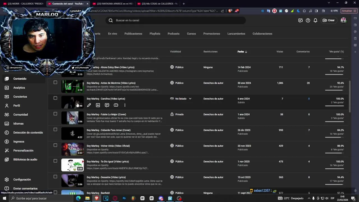Expand No listado visibility dropdown for Carolina

tap(190, 99)
